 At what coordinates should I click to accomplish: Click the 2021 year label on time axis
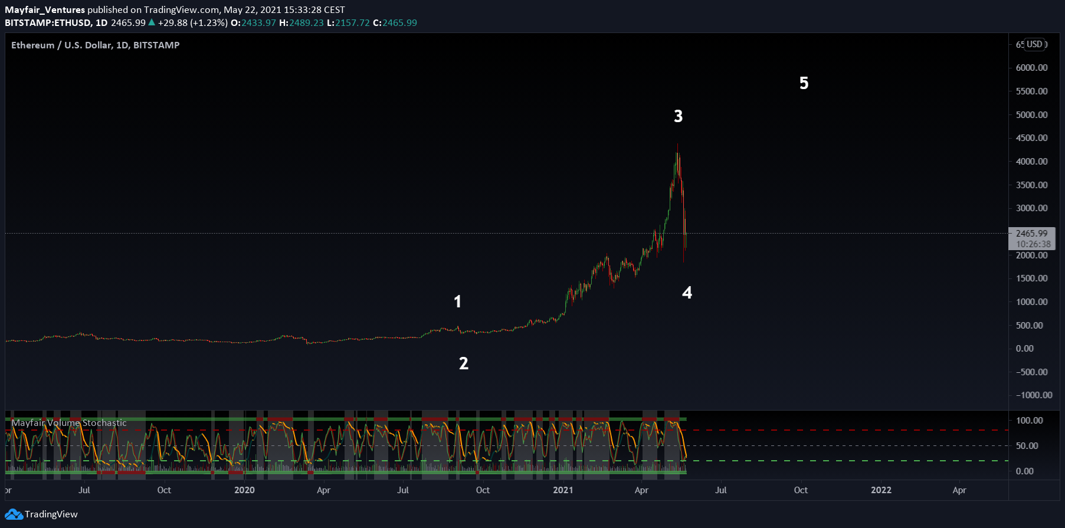pyautogui.click(x=563, y=490)
